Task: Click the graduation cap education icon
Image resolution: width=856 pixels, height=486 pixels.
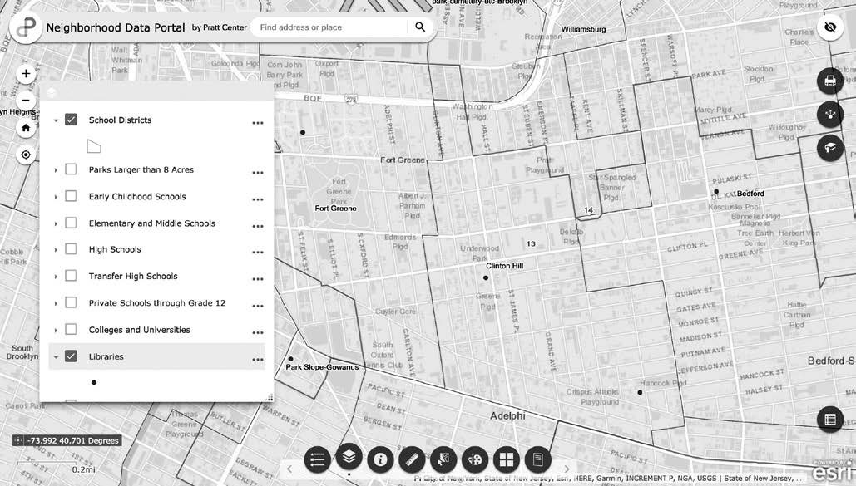Action: tap(829, 148)
